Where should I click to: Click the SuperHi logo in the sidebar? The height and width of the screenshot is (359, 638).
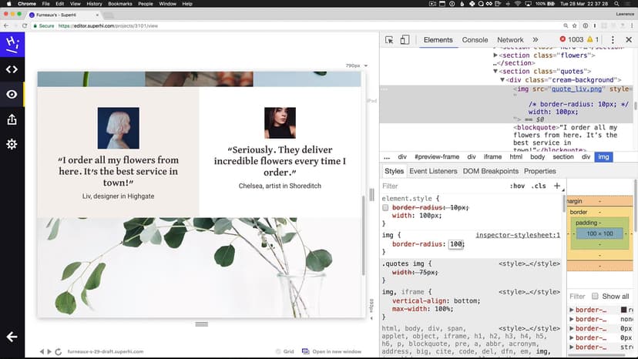[12, 44]
